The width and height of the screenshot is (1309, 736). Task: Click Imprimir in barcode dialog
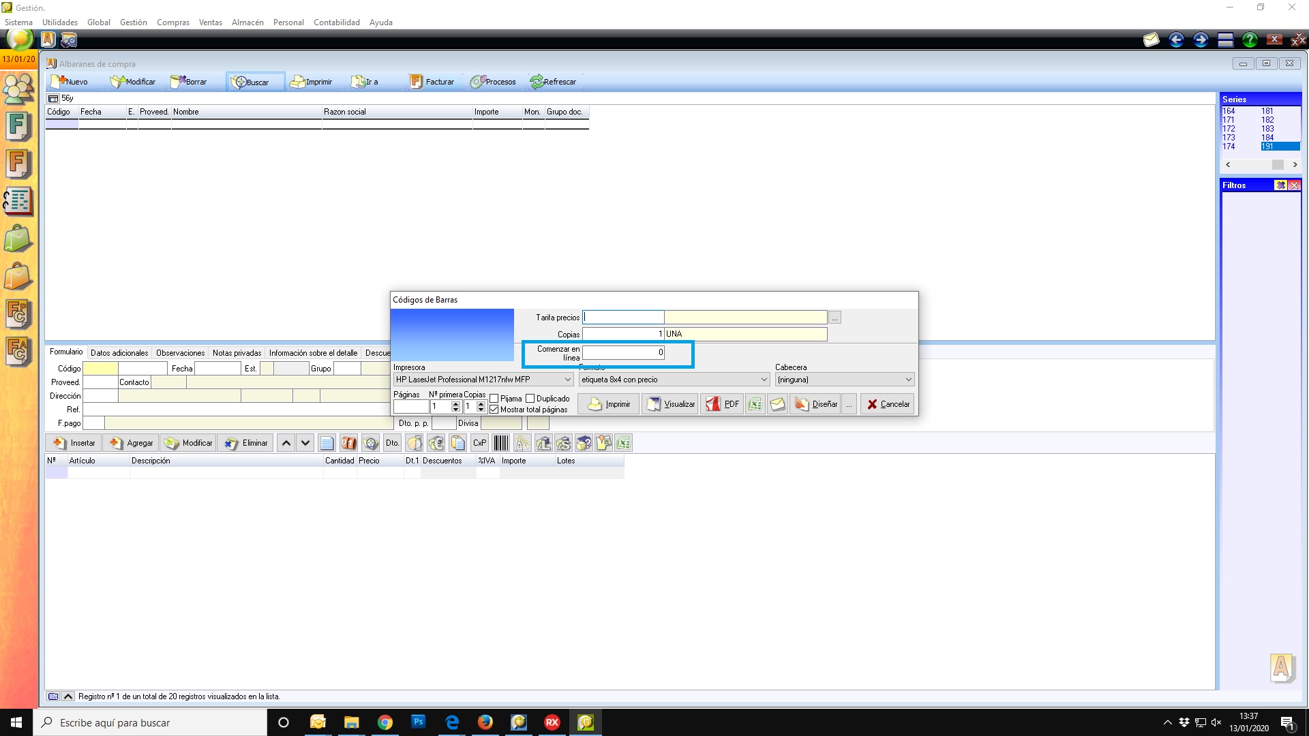(x=609, y=404)
